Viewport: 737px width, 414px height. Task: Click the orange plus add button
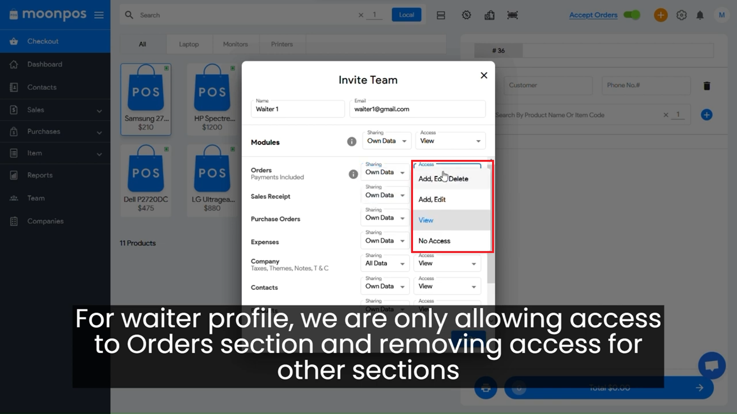661,15
